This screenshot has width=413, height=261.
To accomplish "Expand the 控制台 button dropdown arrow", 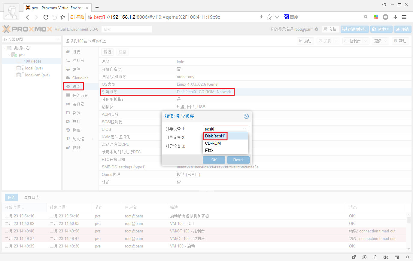I will pyautogui.click(x=366, y=41).
